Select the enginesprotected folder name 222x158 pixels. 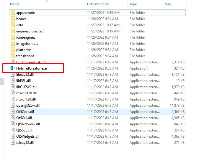point(30,31)
